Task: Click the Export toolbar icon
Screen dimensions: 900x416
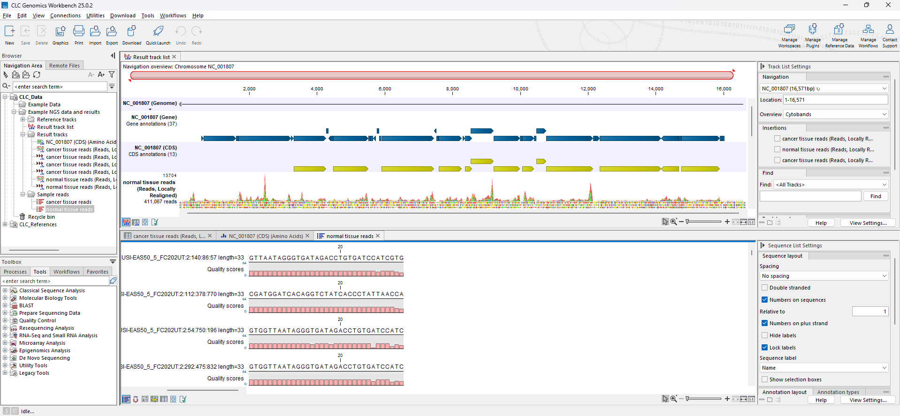Action: tap(112, 32)
